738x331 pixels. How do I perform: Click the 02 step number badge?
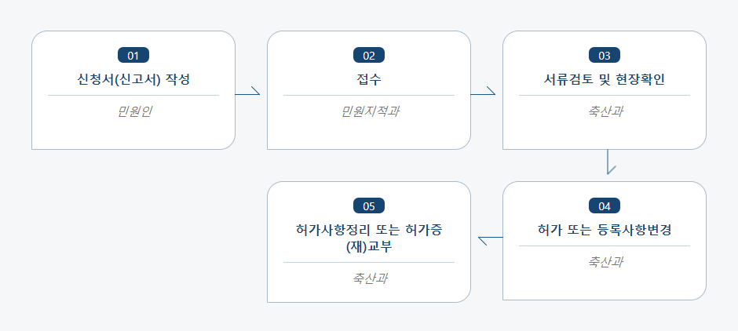point(369,56)
